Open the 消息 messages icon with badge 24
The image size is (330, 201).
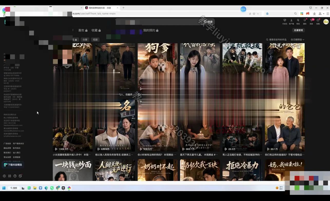[311, 20]
